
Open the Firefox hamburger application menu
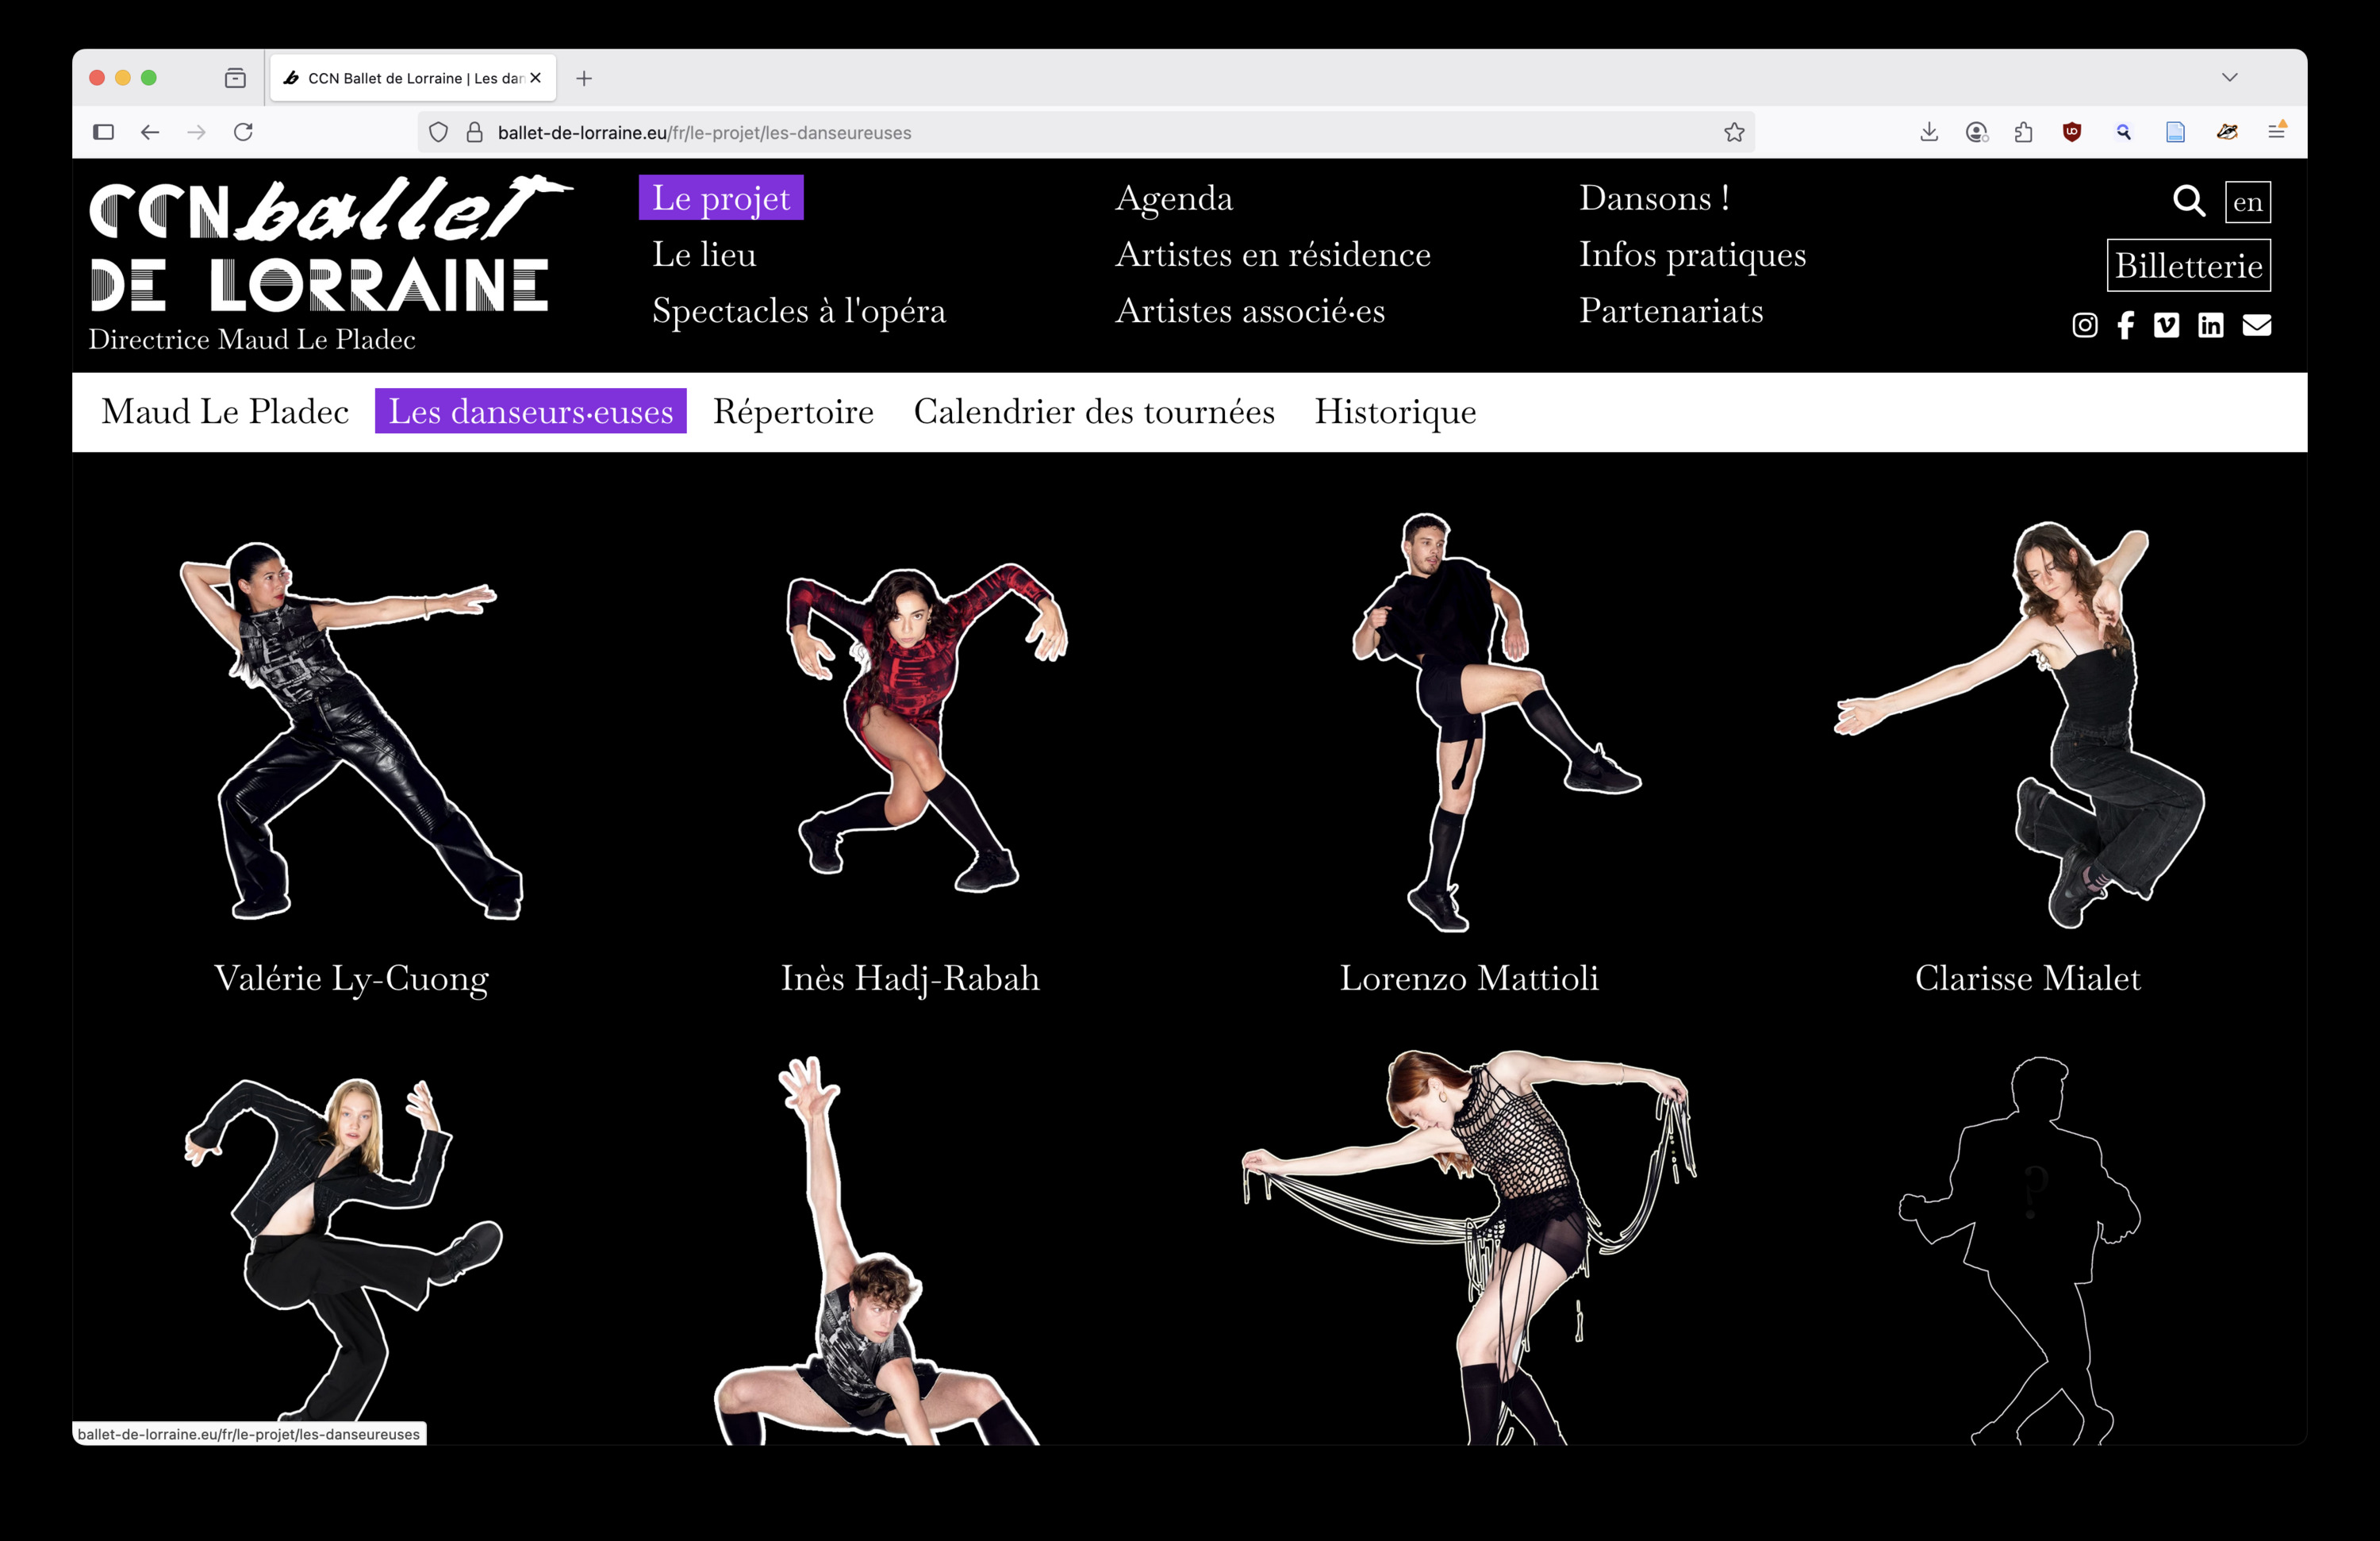pos(2276,132)
